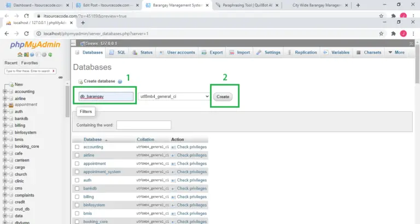Open Create database help icon

120,81
